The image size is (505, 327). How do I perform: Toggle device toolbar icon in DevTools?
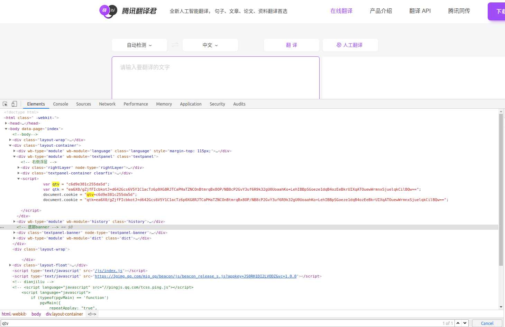(x=14, y=104)
